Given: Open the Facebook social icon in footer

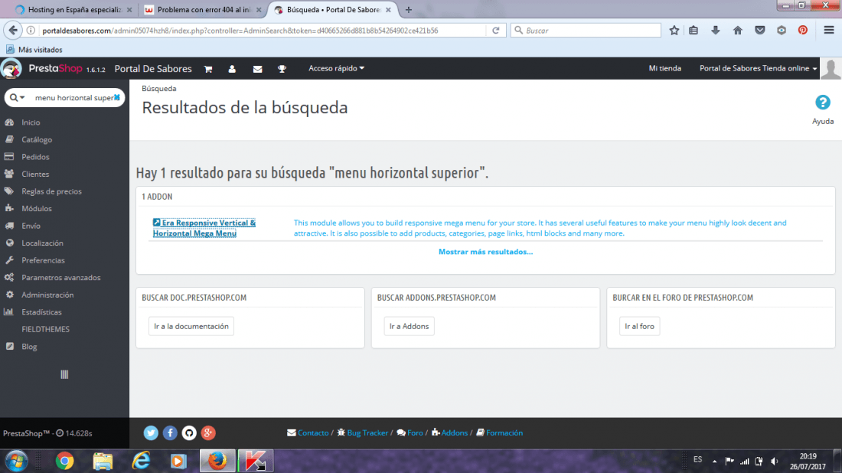Looking at the screenshot, I should (x=170, y=432).
